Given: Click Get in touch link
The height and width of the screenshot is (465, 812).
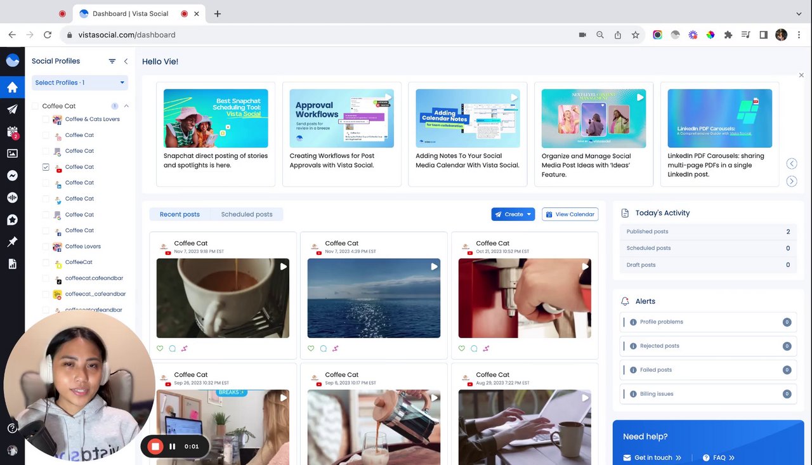Looking at the screenshot, I should [x=652, y=457].
